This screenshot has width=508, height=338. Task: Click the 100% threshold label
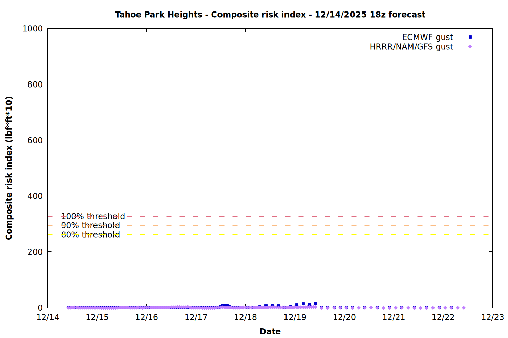pyautogui.click(x=93, y=216)
